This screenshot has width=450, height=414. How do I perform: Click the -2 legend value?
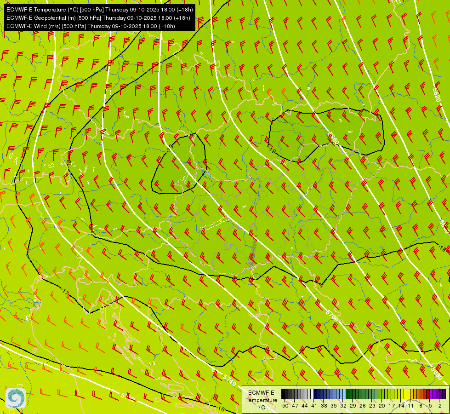[x=439, y=406]
